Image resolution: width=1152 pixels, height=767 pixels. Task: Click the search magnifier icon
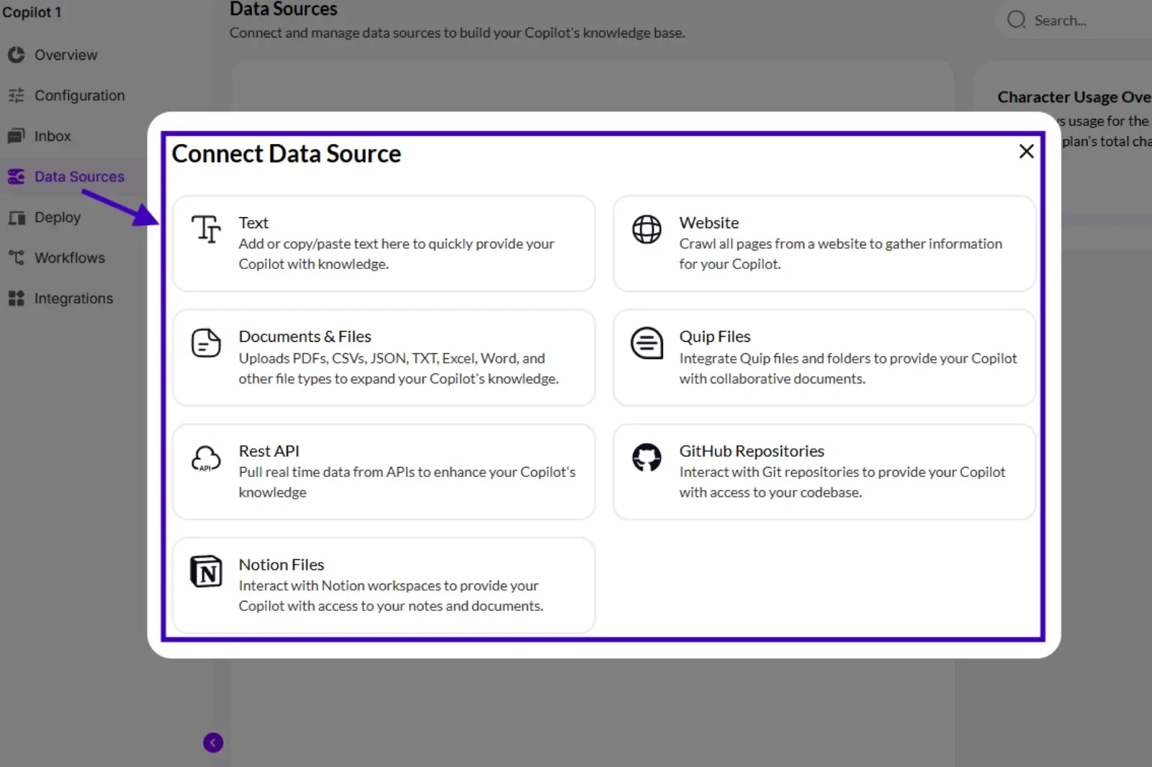pos(1016,19)
